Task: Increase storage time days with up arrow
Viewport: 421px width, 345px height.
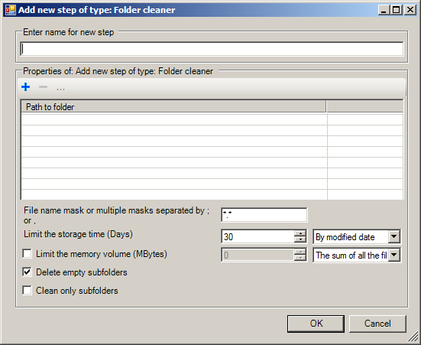Action: (300, 233)
